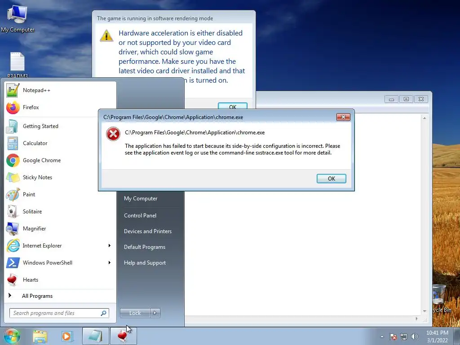Open Windows Media Player on the taskbar
The width and height of the screenshot is (460, 345).
pyautogui.click(x=67, y=336)
